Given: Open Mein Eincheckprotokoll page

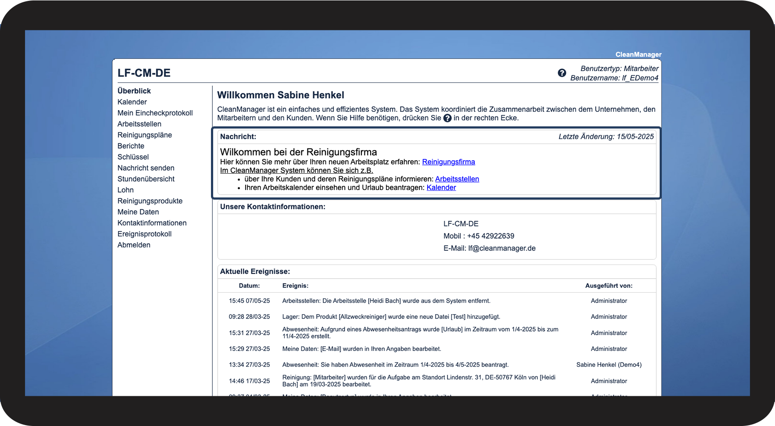Looking at the screenshot, I should click(155, 113).
